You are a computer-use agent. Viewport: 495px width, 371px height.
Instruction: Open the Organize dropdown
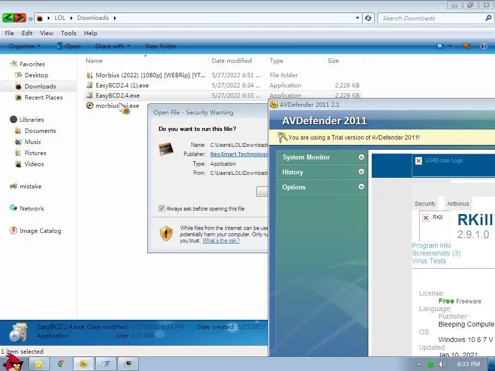25,46
